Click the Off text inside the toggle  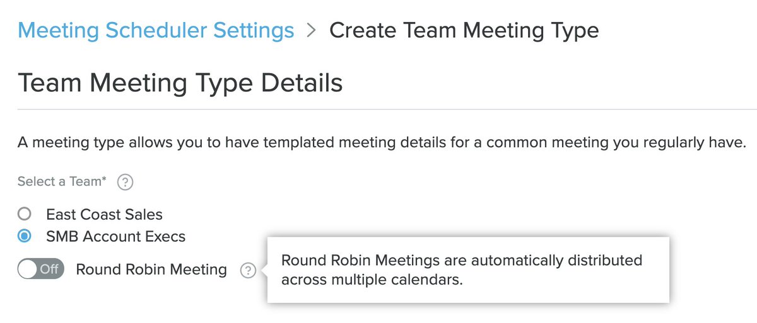tap(49, 269)
